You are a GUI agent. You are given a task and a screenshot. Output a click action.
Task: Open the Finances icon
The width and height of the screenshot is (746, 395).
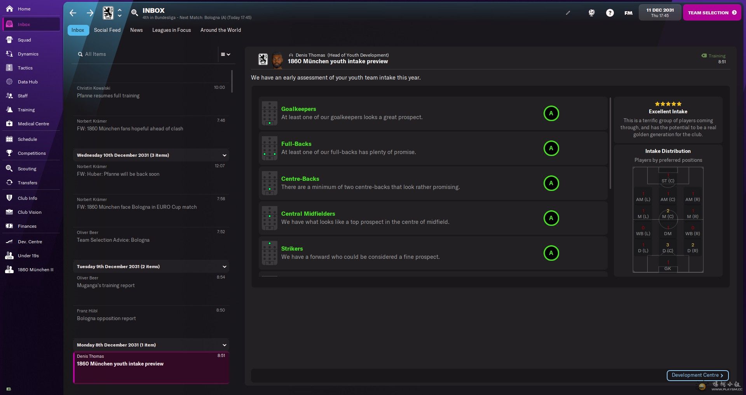click(10, 226)
